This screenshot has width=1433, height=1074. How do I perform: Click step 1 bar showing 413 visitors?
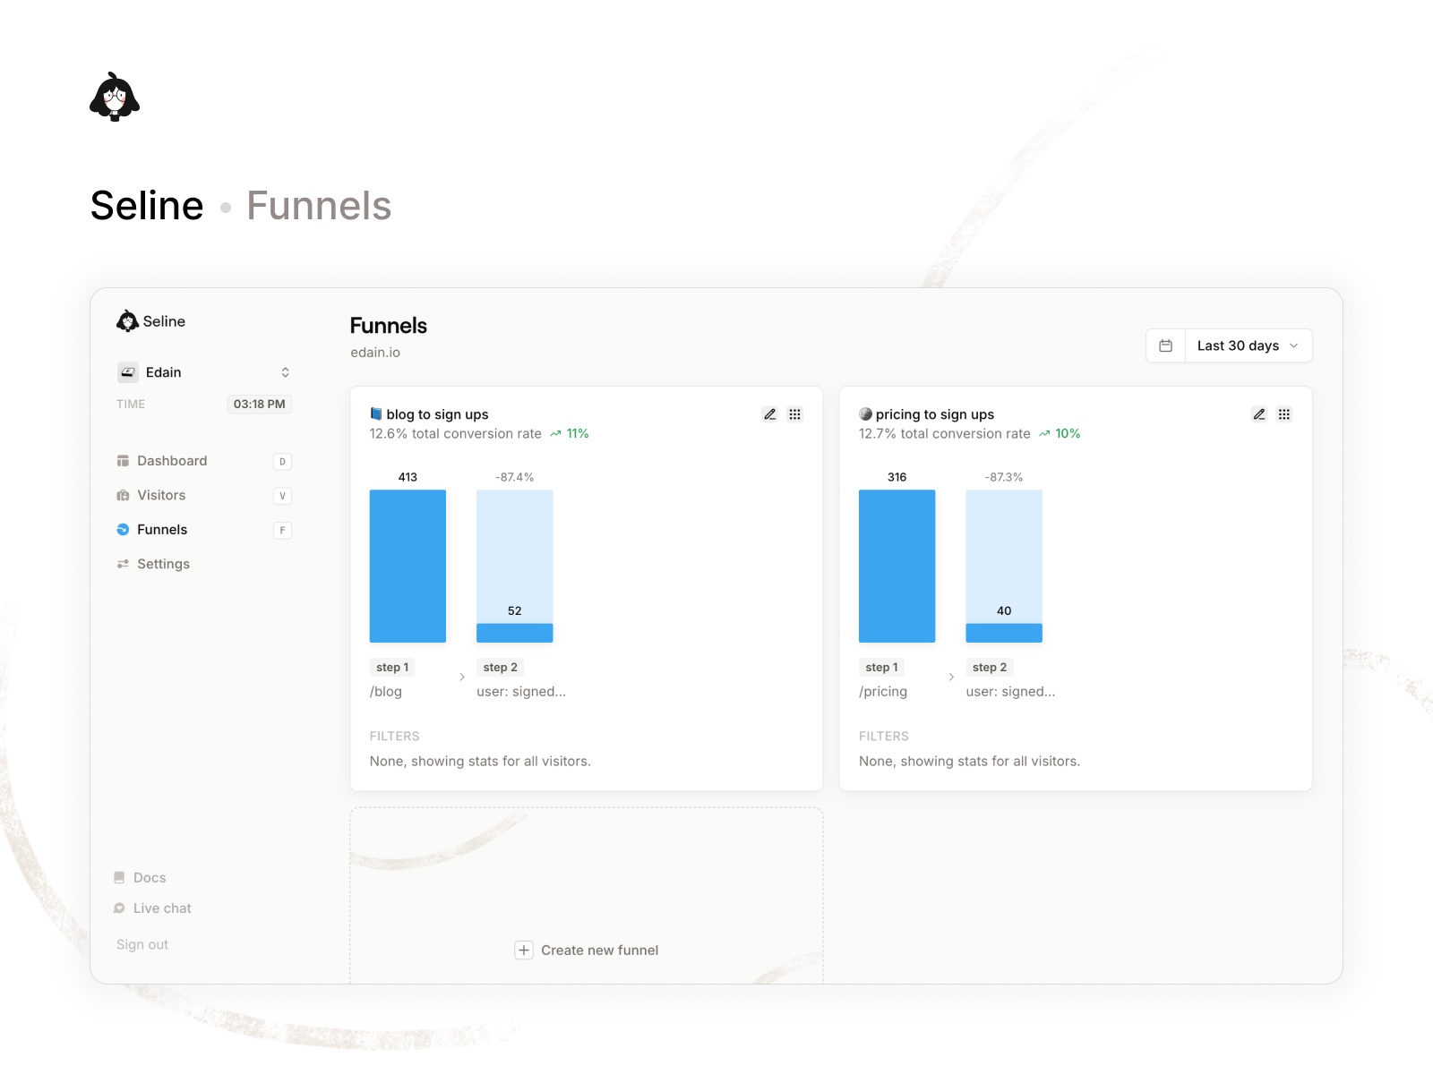(408, 566)
